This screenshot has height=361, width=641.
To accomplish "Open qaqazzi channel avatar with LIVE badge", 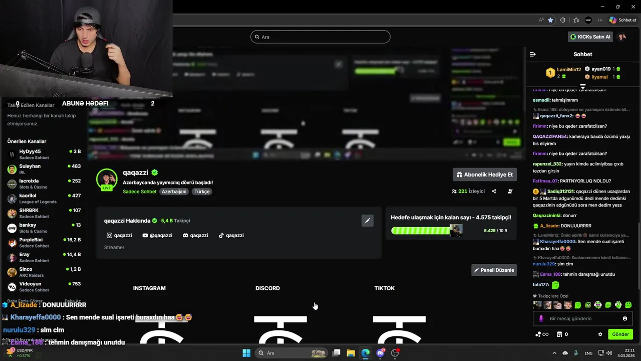I will pyautogui.click(x=107, y=180).
